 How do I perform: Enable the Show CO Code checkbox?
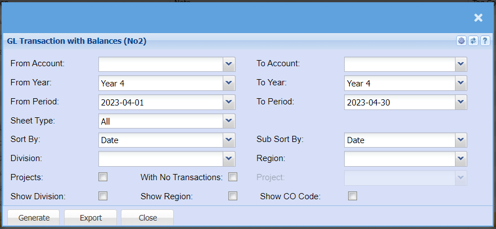pyautogui.click(x=353, y=196)
